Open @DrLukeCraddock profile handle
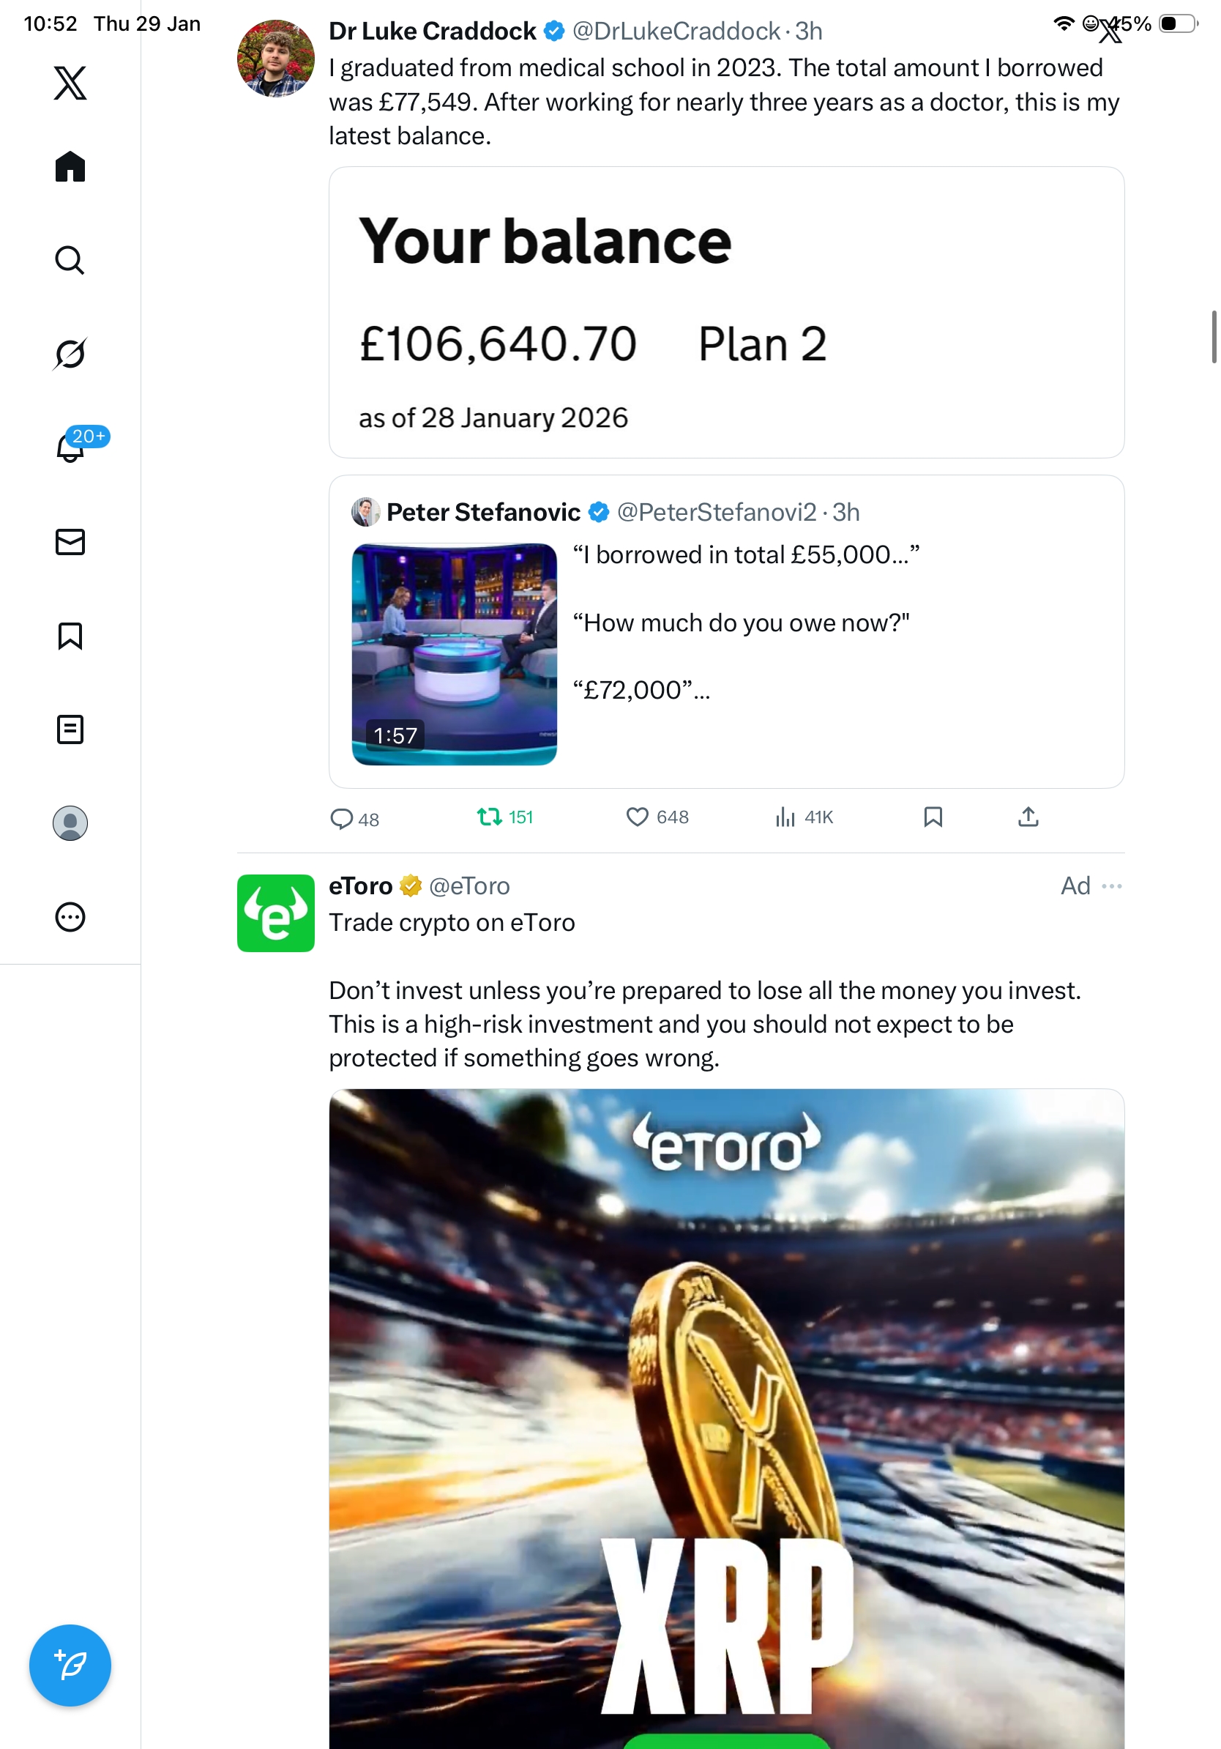This screenshot has width=1221, height=1749. (x=676, y=31)
